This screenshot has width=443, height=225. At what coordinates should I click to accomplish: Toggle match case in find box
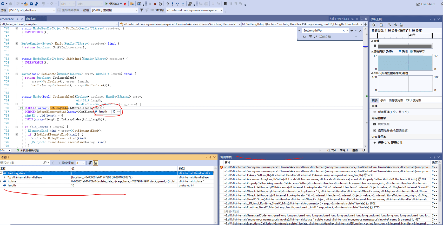(305, 37)
